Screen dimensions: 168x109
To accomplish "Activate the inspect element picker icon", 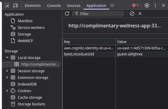I will tap(7, 5).
